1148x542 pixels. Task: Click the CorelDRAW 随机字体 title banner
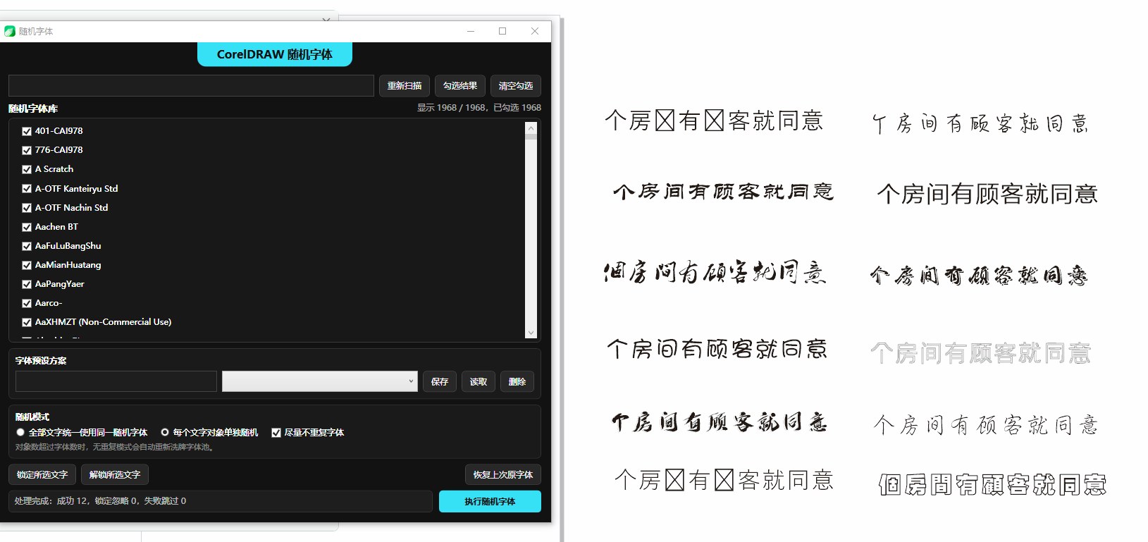275,54
